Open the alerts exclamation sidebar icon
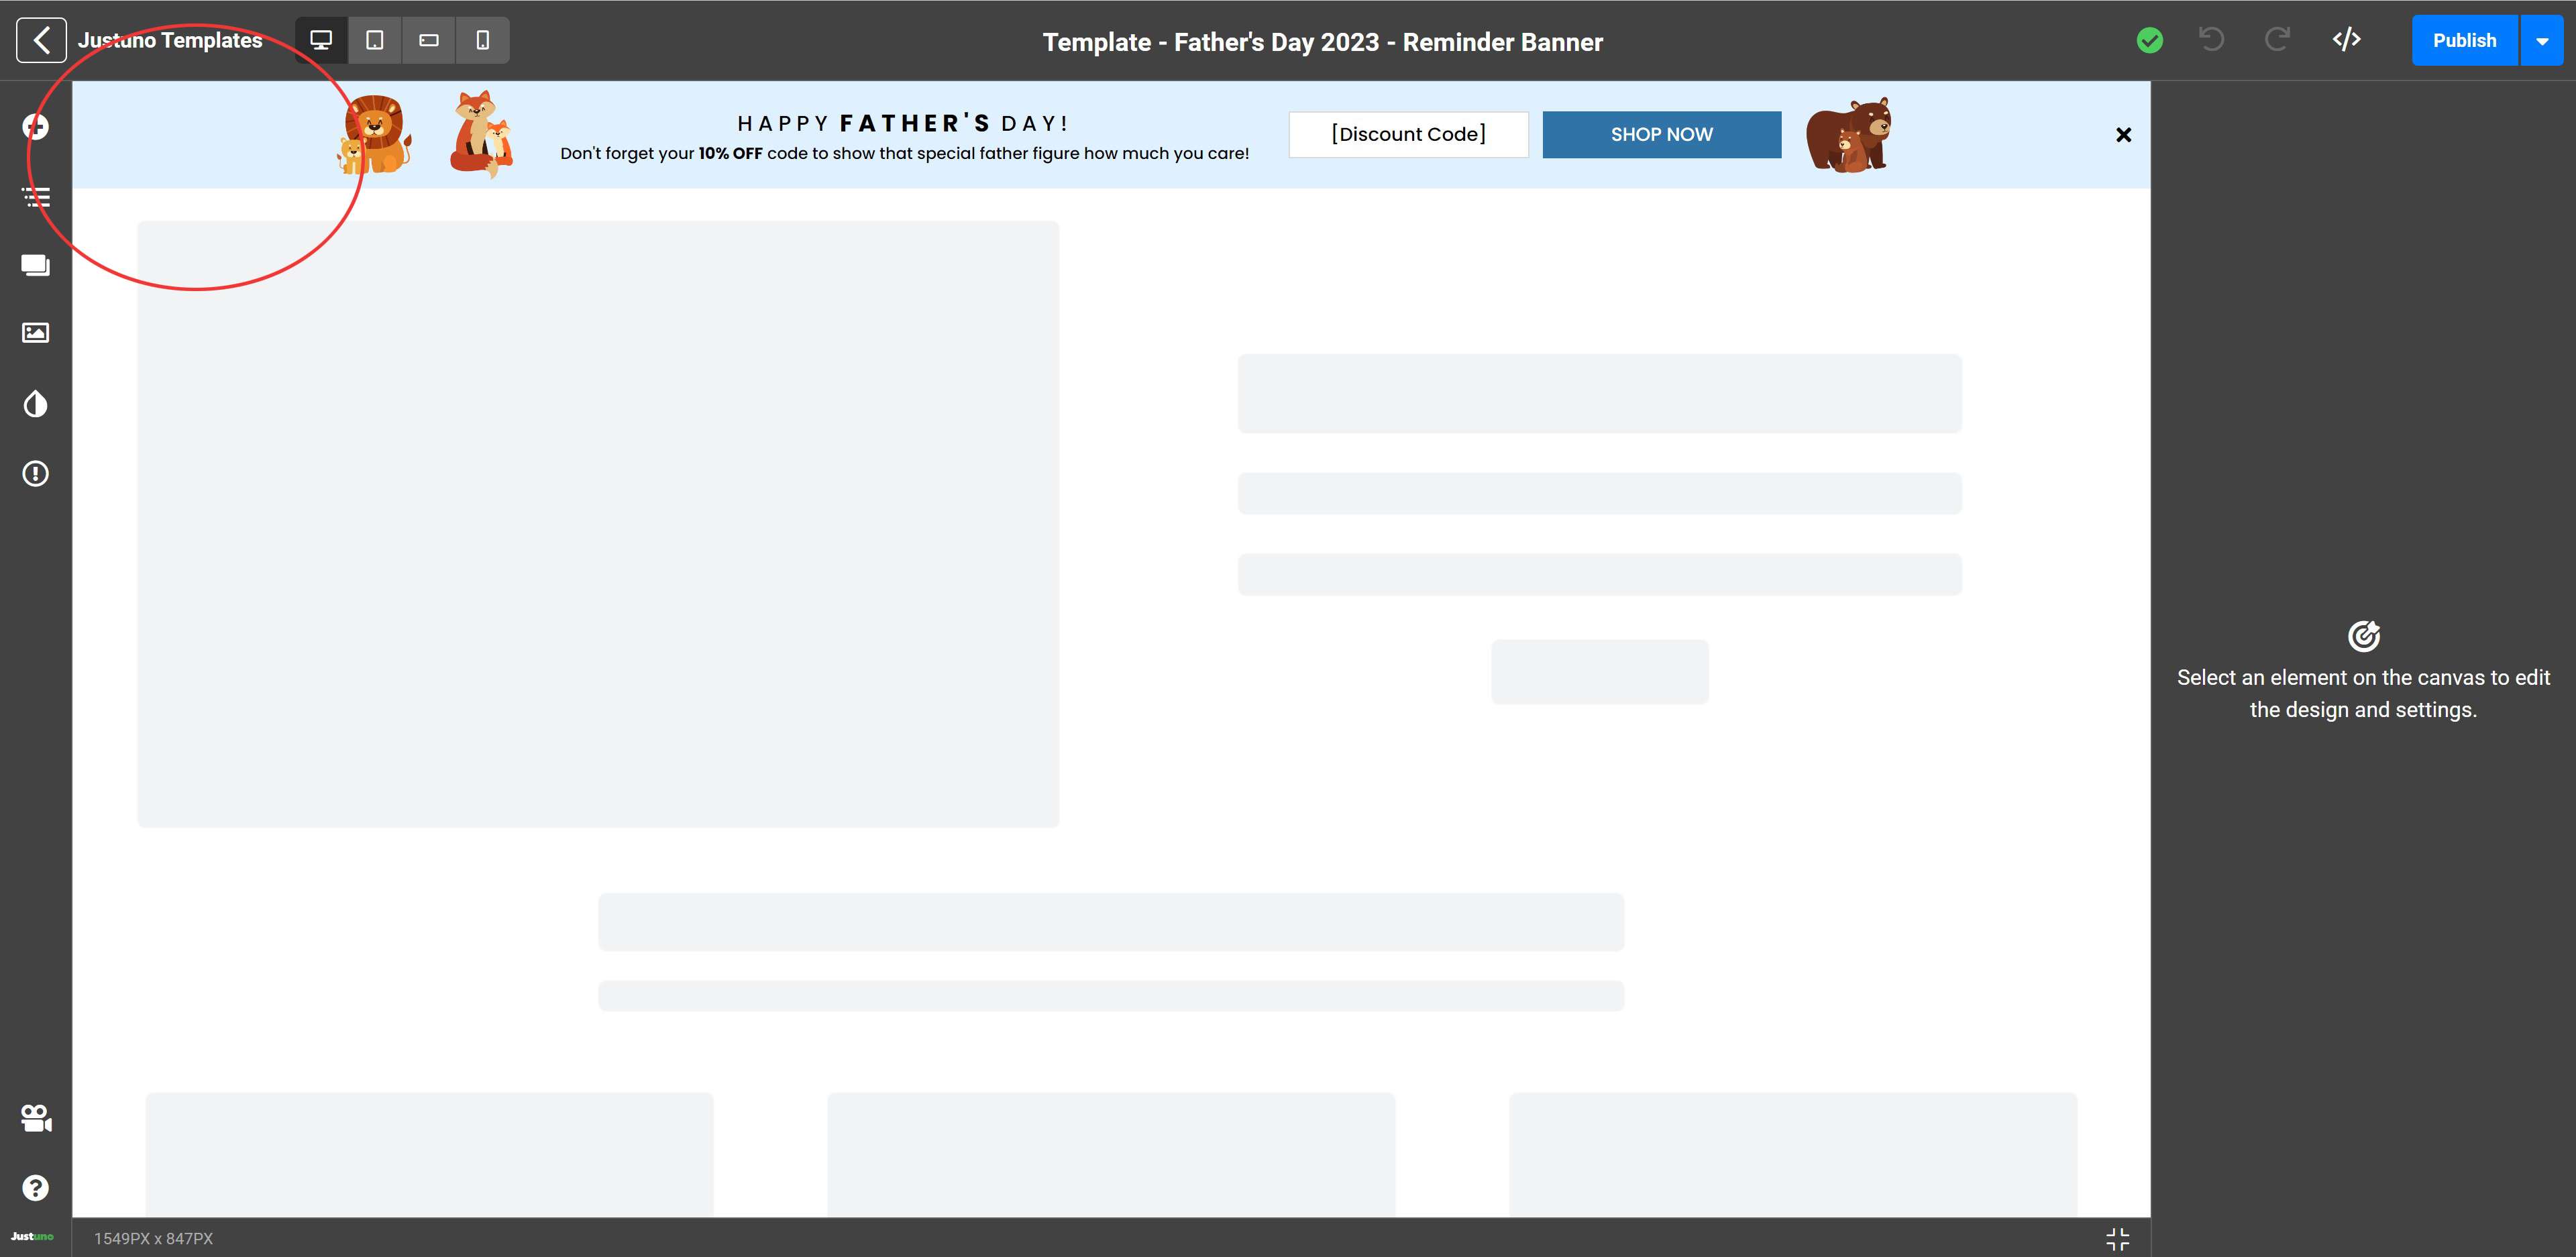Image resolution: width=2576 pixels, height=1257 pixels. 36,473
